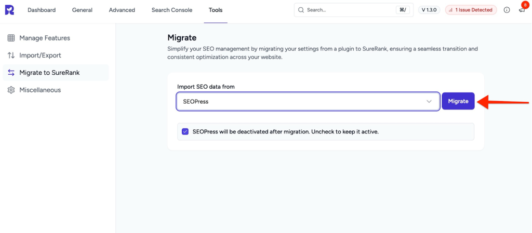This screenshot has width=532, height=233.
Task: Switch to the General tab
Action: (x=82, y=10)
